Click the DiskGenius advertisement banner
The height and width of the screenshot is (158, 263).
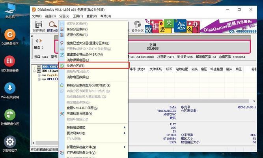[201, 26]
